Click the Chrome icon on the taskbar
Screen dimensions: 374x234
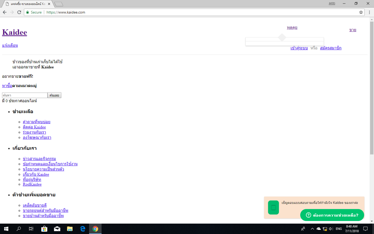[95, 229]
